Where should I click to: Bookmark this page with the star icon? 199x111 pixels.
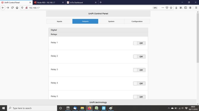point(171,8)
